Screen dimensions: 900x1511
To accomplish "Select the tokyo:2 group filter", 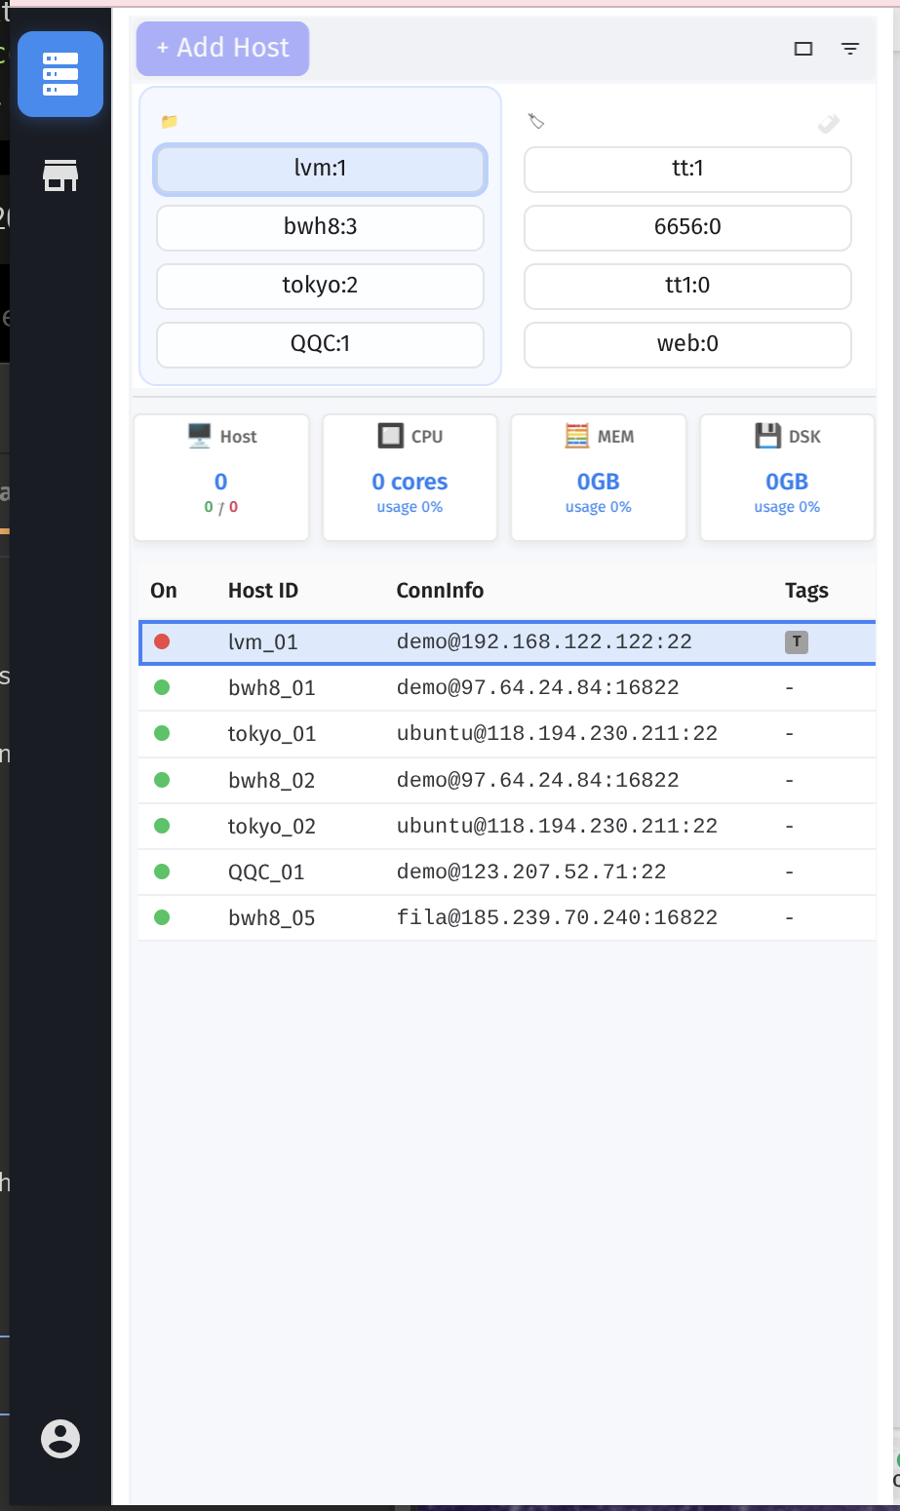I will (x=320, y=286).
